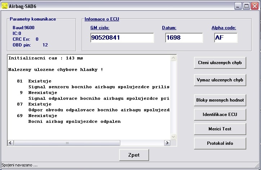Focus the Alpha code field showing AF
The image size is (261, 170).
coord(225,38)
